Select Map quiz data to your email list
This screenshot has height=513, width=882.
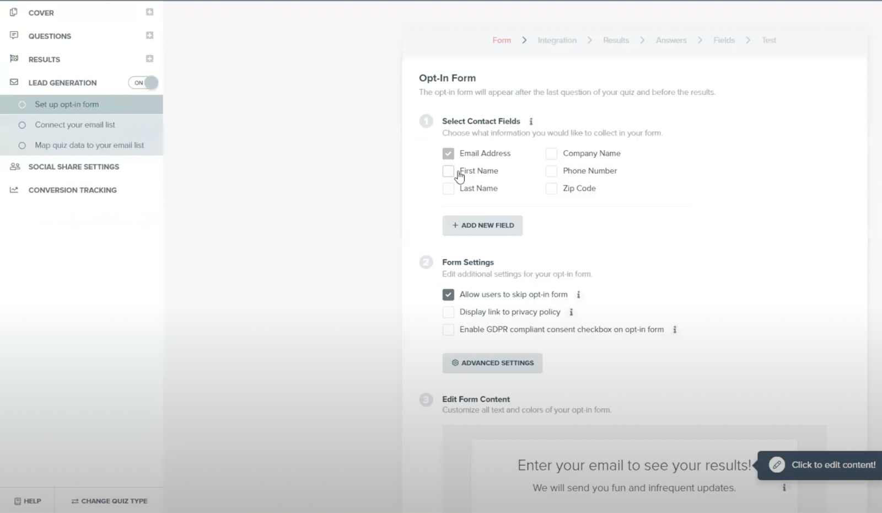point(81,145)
